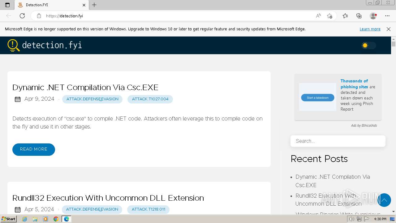Open Rundll32 Execution With Uncommon DLL Extension
The width and height of the screenshot is (396, 223).
pos(108,198)
